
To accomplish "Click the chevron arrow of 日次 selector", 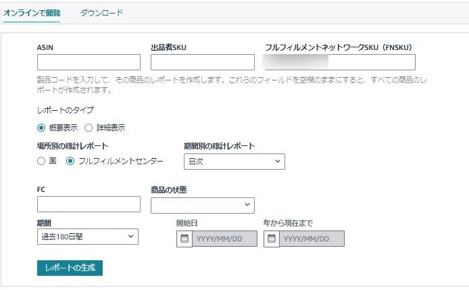I will click(x=278, y=161).
